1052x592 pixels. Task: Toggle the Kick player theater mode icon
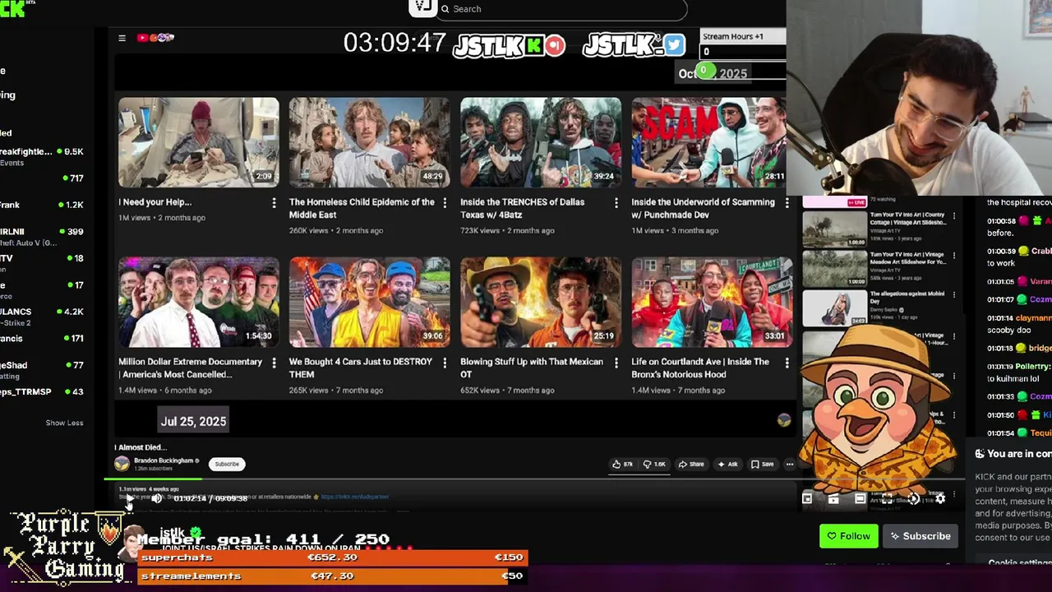coord(860,498)
